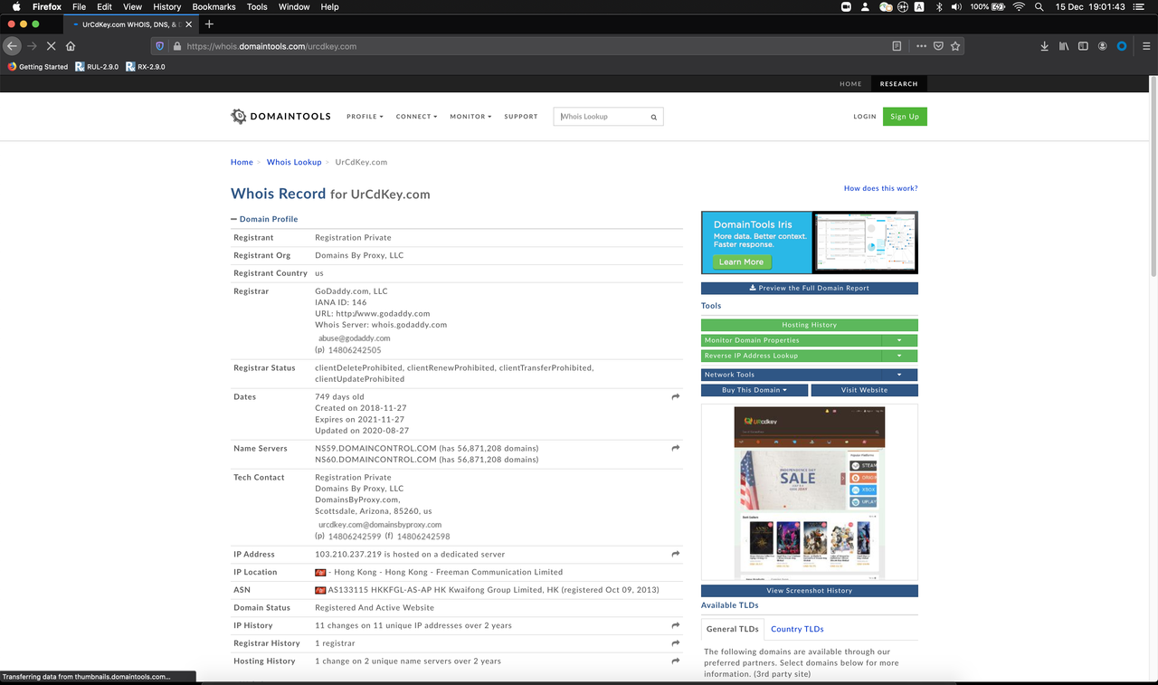Click into the Whois Lookup search field
Image resolution: width=1158 pixels, height=685 pixels.
point(601,117)
